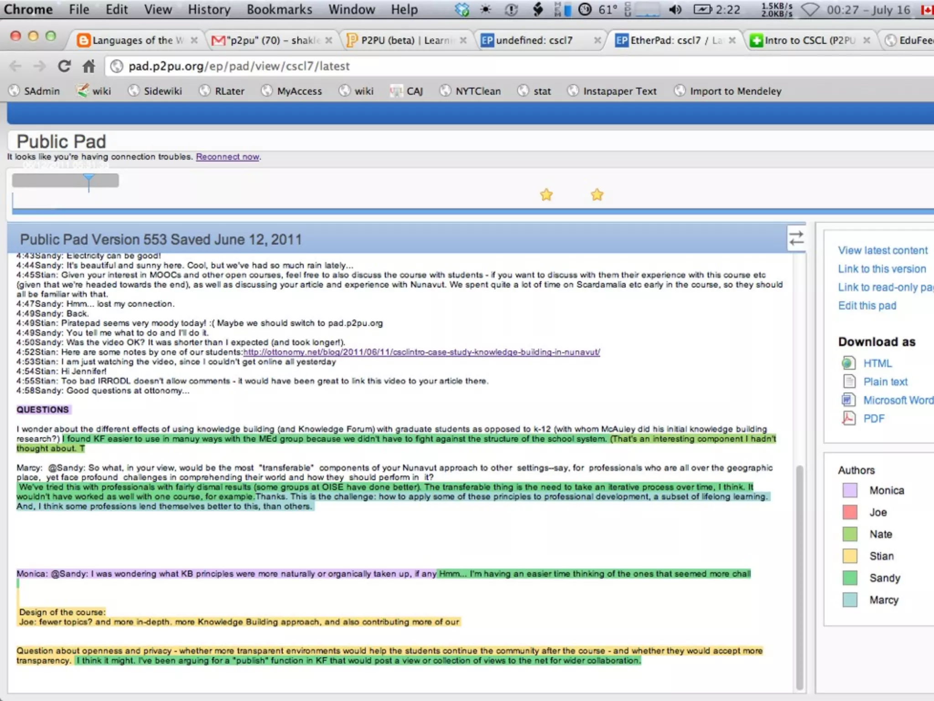Viewport: 934px width, 701px height.
Task: Click the HTML download globe icon
Action: point(848,363)
